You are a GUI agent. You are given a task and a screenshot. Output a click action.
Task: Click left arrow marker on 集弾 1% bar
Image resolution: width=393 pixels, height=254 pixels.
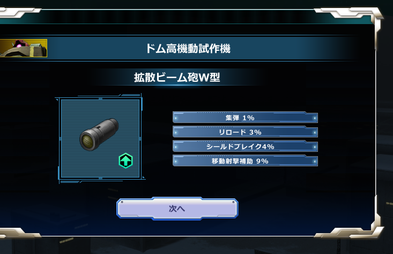point(176,118)
